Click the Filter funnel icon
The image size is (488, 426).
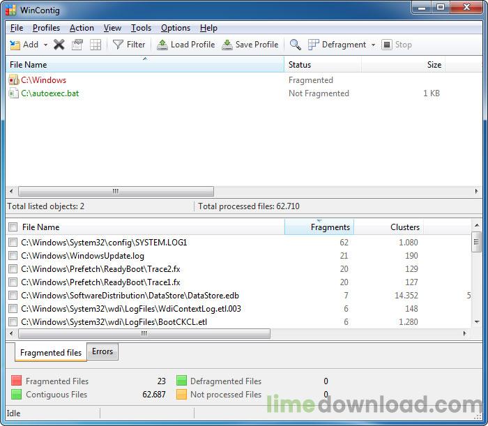[x=118, y=45]
